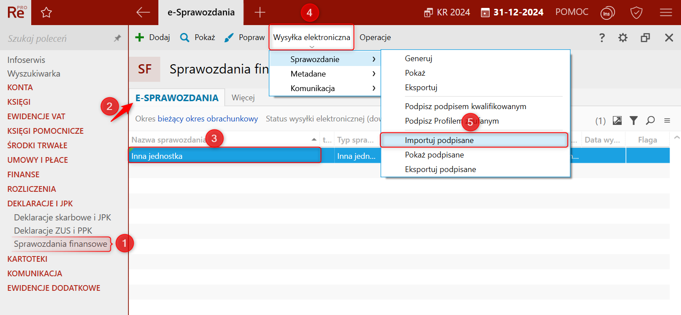This screenshot has height=315, width=681.
Task: Expand the ŚRODKI TRWAŁE section
Action: pyautogui.click(x=37, y=146)
